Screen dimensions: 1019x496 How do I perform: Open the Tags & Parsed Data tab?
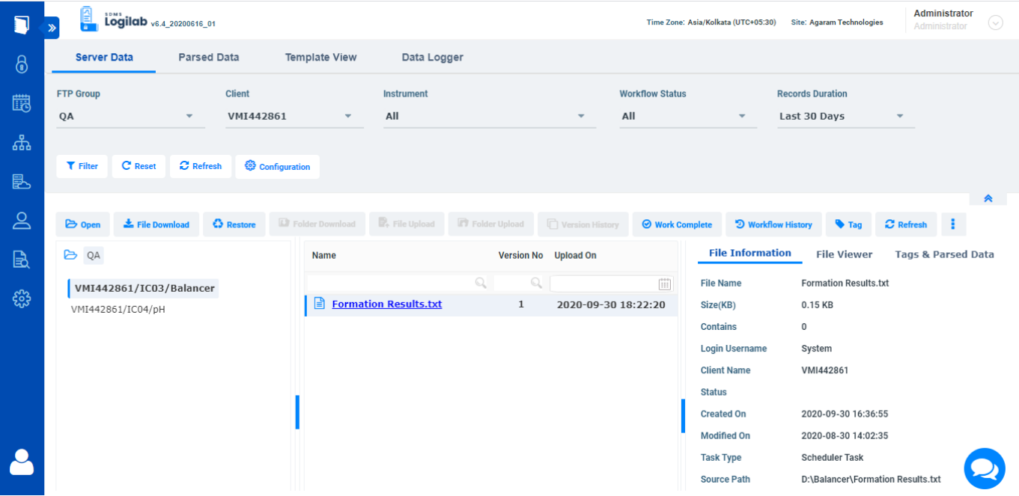(x=944, y=254)
